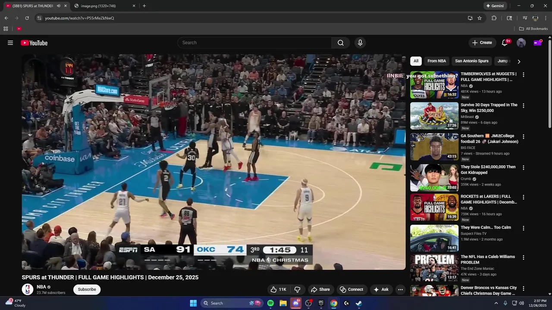
Task: Open Epic Games launcher from taskbar
Action: click(x=321, y=303)
